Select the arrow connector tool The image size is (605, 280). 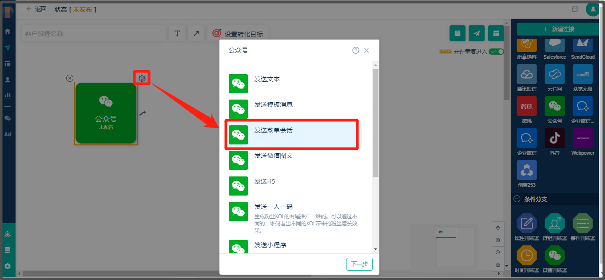click(x=196, y=33)
